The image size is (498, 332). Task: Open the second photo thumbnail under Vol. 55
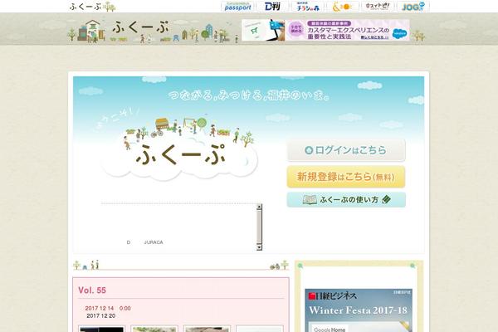pos(154,329)
